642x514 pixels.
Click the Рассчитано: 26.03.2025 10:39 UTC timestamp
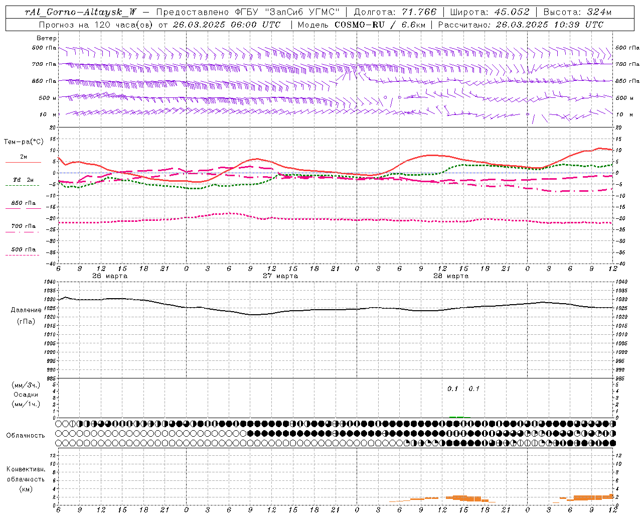(x=521, y=25)
